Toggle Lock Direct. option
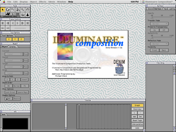 pyautogui.click(x=10, y=92)
